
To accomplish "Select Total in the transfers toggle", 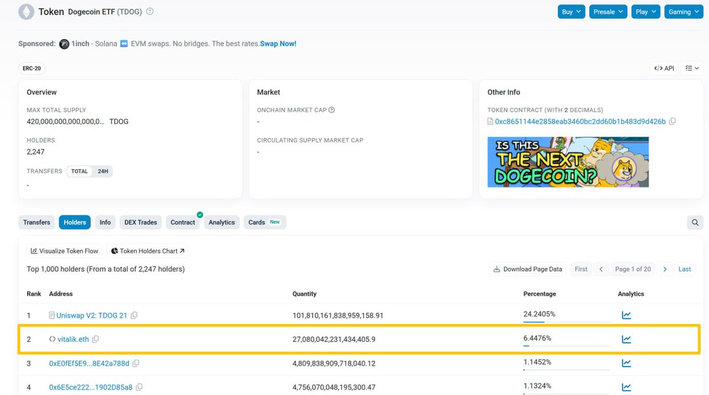I will pos(79,171).
